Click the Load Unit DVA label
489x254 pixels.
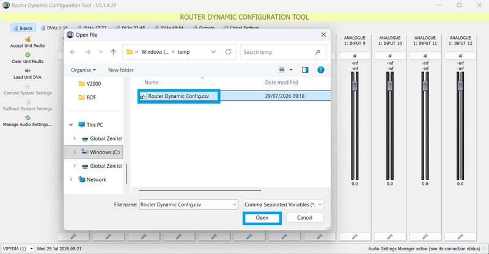tap(28, 77)
